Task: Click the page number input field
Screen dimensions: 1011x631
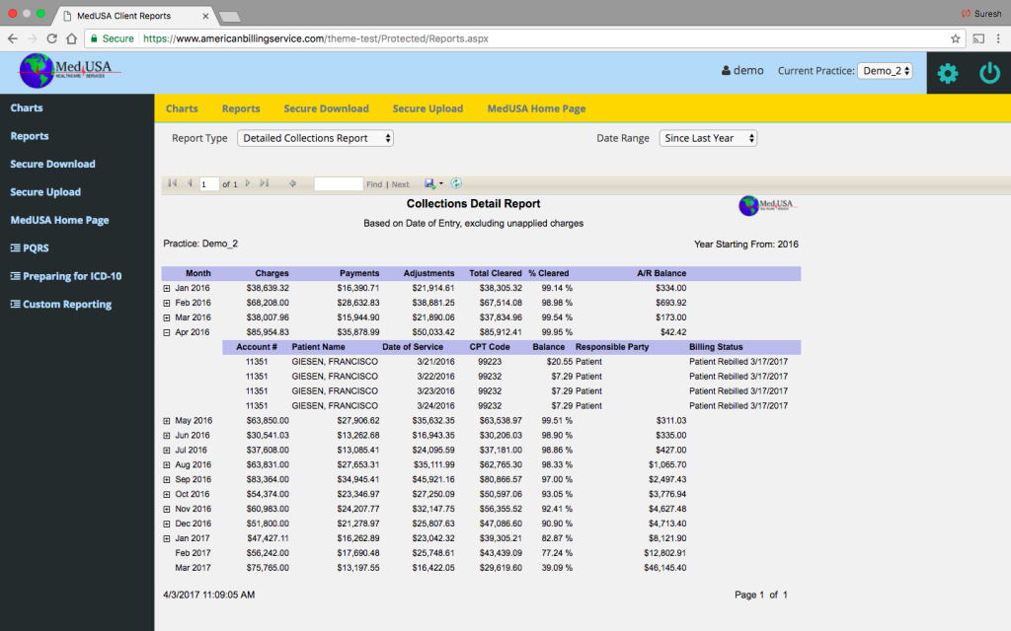Action: point(209,184)
